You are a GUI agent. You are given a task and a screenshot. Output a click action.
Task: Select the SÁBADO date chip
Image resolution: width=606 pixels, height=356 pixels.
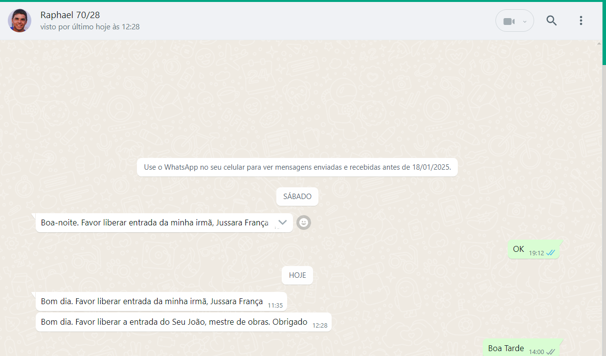point(297,197)
